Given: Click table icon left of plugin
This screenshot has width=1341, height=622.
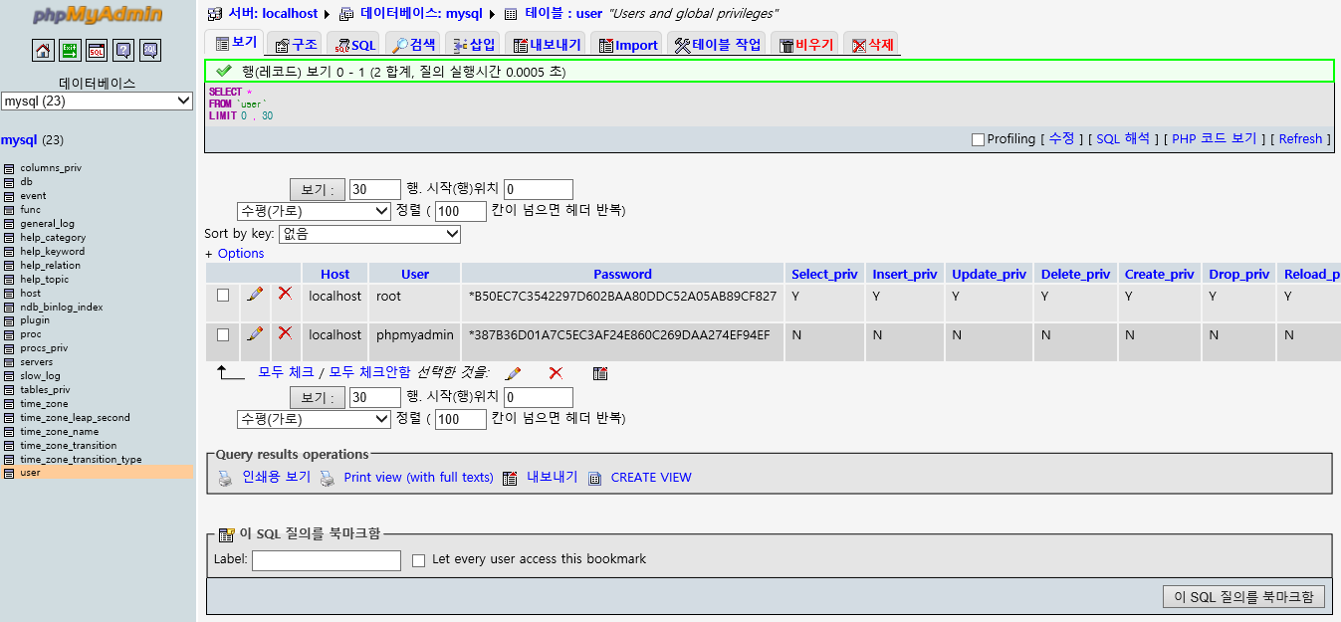Looking at the screenshot, I should [9, 320].
